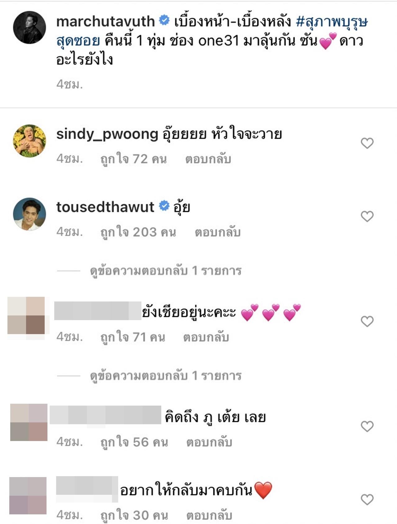Open the tousedthawut username

[105, 207]
